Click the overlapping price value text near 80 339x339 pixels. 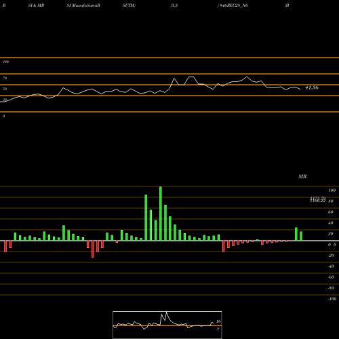point(318,199)
